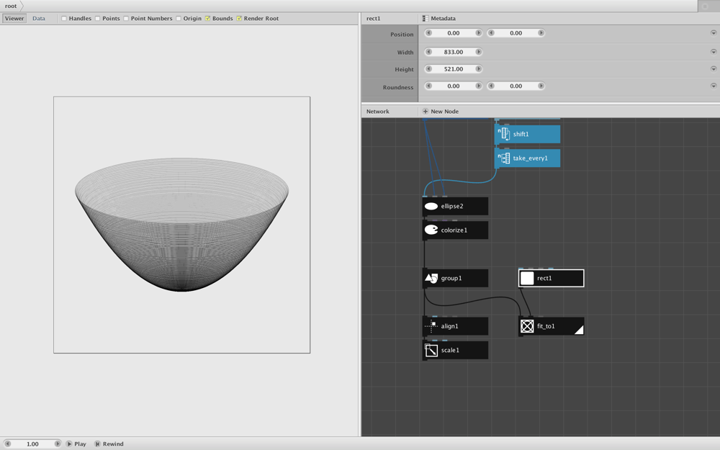Screen dimensions: 720x450
Task: Click the Network panel label
Action: point(377,112)
